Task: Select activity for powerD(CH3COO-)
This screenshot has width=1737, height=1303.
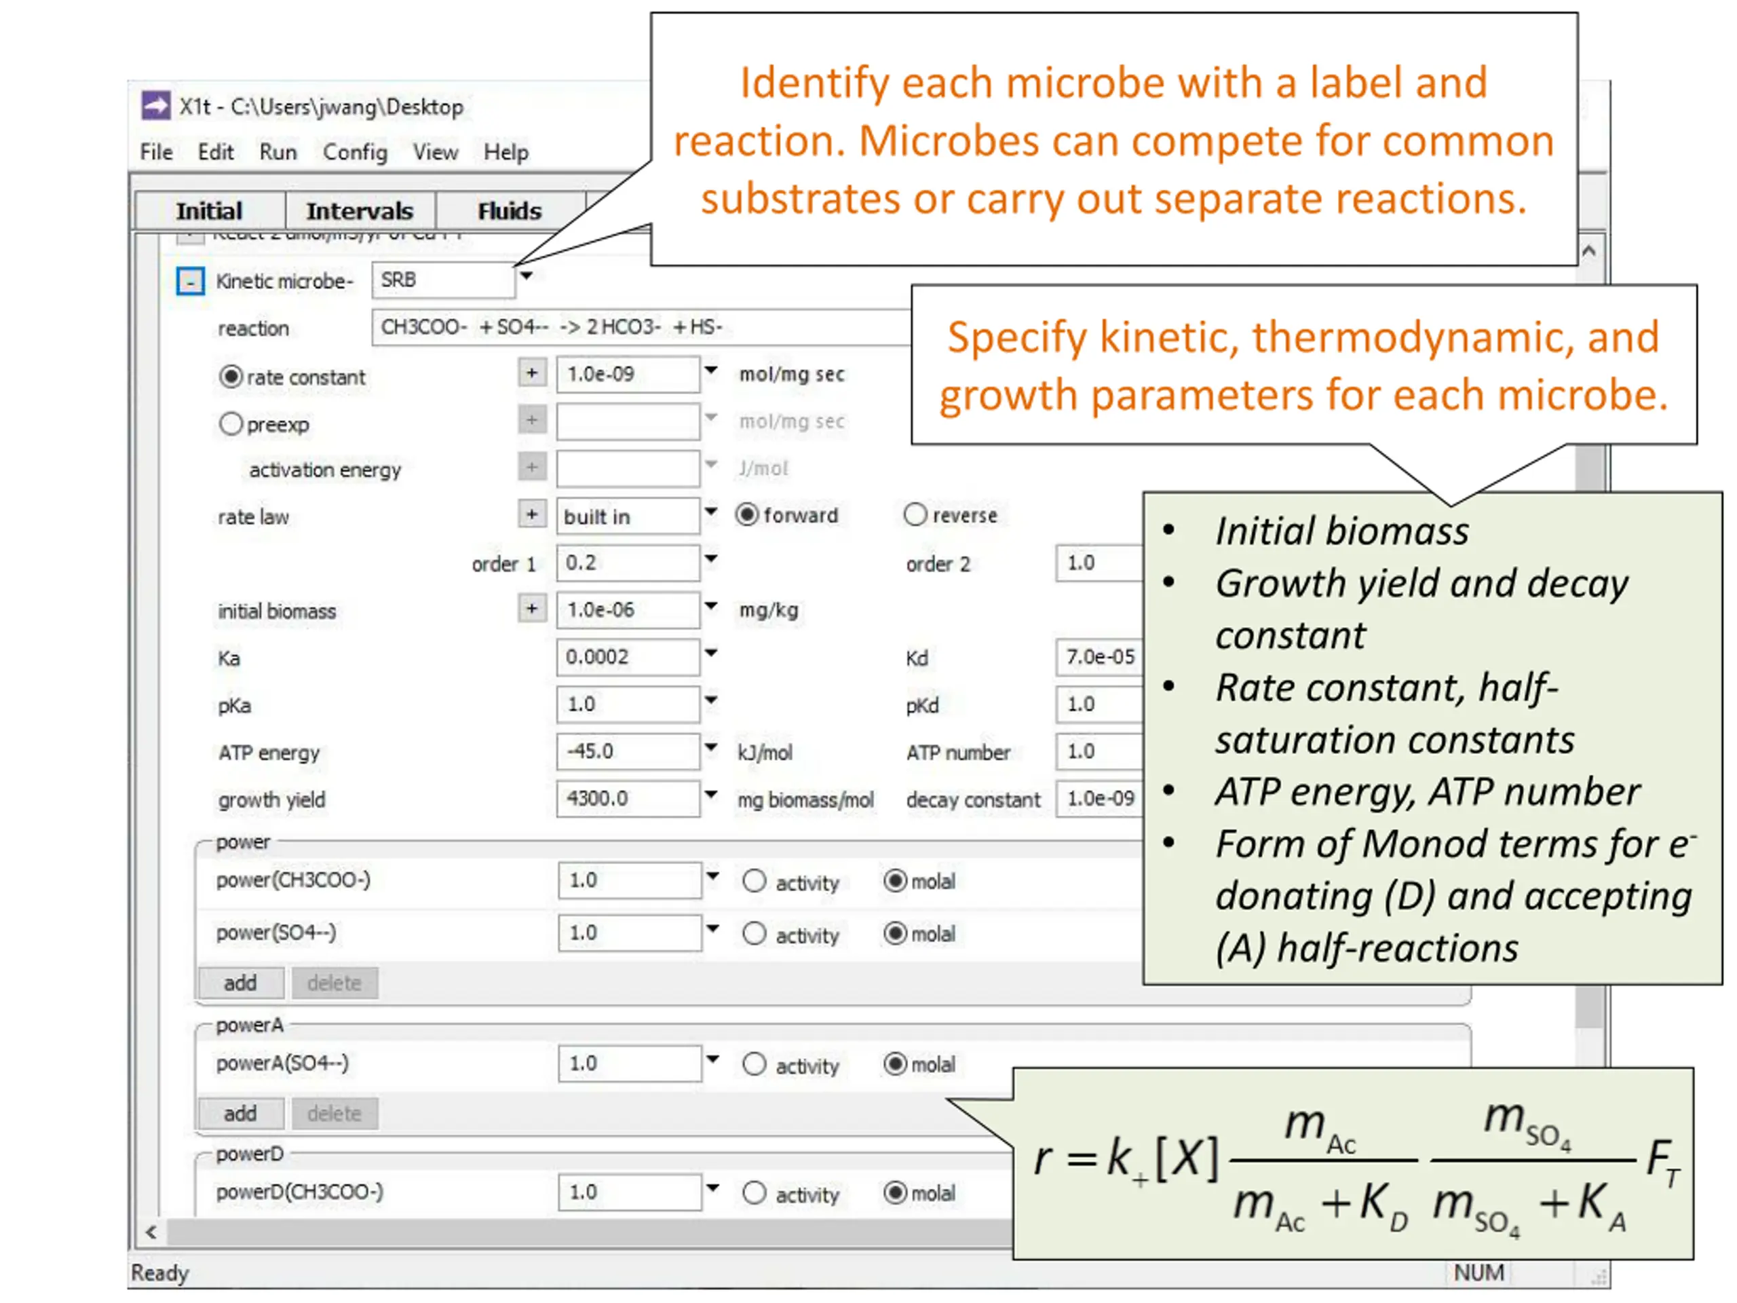Action: (x=754, y=1193)
